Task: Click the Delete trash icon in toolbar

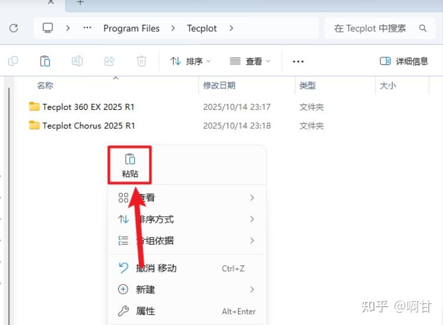Action: [x=141, y=61]
